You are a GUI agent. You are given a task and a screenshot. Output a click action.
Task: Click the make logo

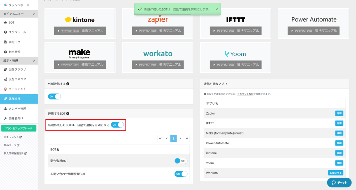(x=79, y=54)
